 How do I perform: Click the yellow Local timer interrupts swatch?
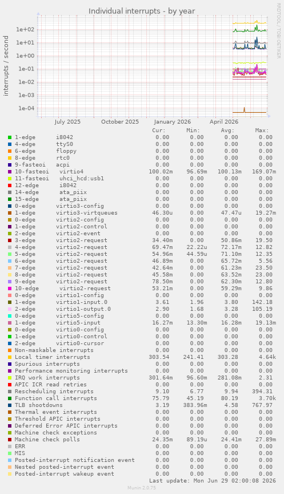(x=10, y=357)
